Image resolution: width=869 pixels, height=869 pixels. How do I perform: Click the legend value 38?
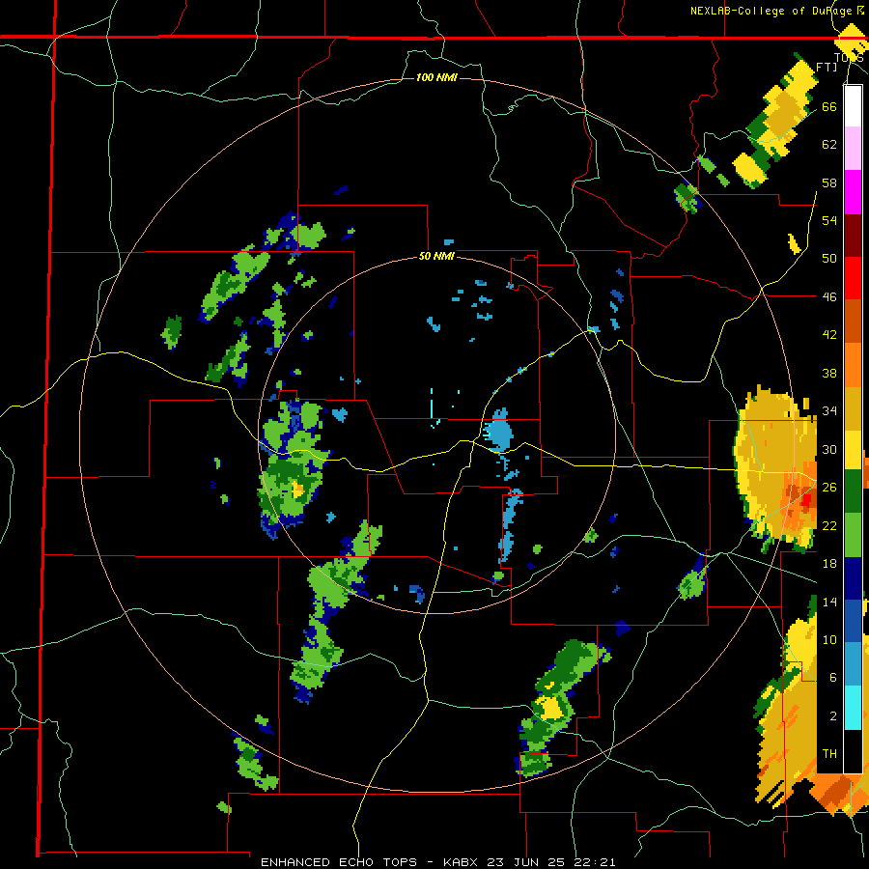[x=829, y=373]
